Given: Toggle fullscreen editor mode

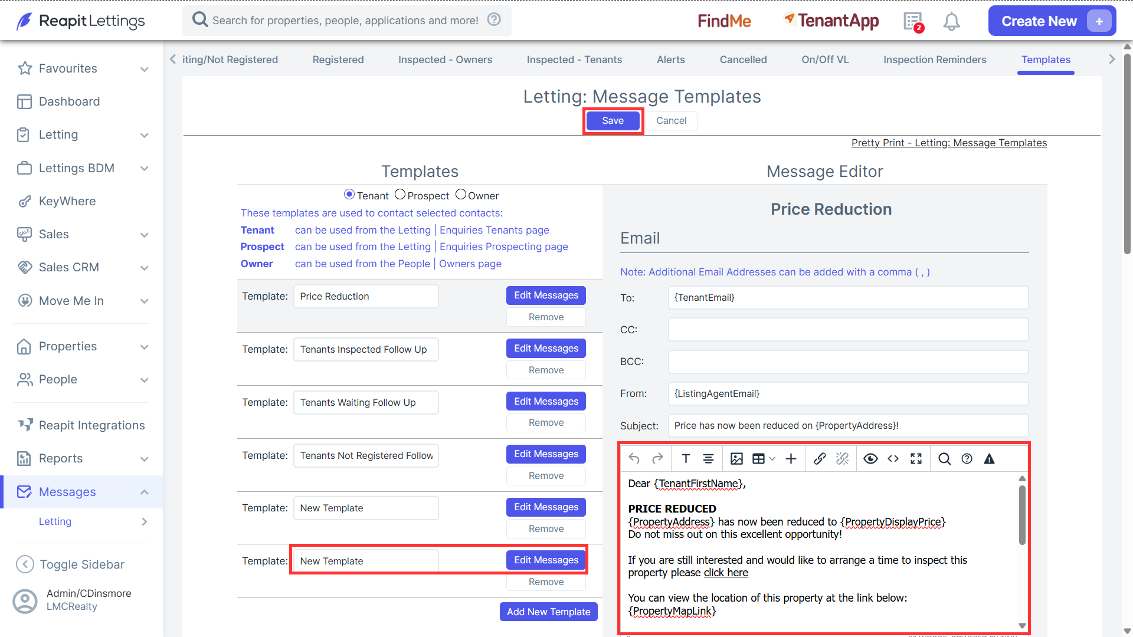Looking at the screenshot, I should pyautogui.click(x=916, y=459).
